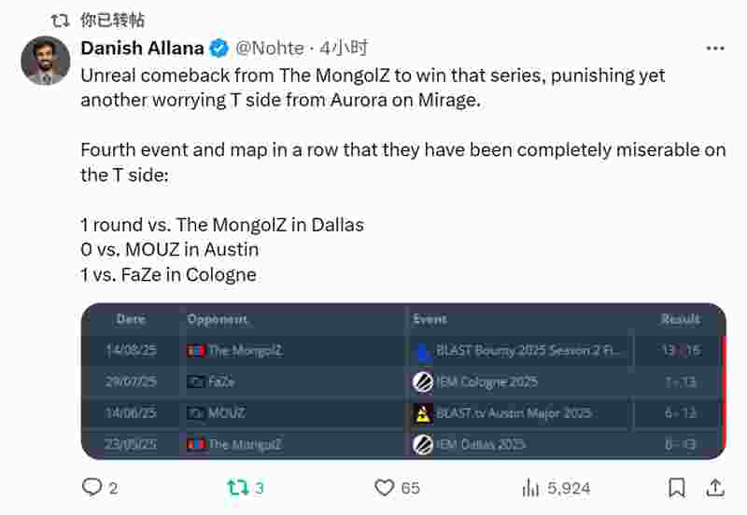Click the IEM Dallas 2025 event logo
Image resolution: width=747 pixels, height=515 pixels.
423,444
